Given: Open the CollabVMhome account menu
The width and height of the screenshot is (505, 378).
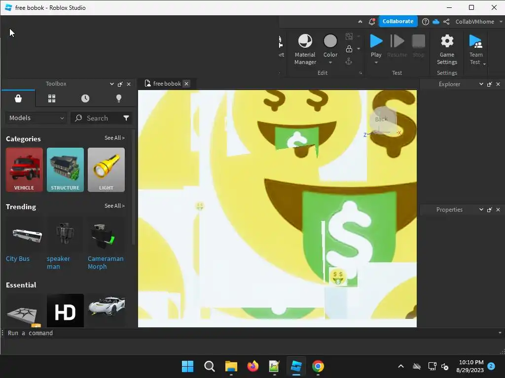Looking at the screenshot, I should 478,22.
